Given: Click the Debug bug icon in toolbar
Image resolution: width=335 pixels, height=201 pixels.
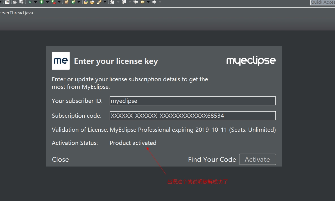Looking at the screenshot, I should (x=30, y=2).
